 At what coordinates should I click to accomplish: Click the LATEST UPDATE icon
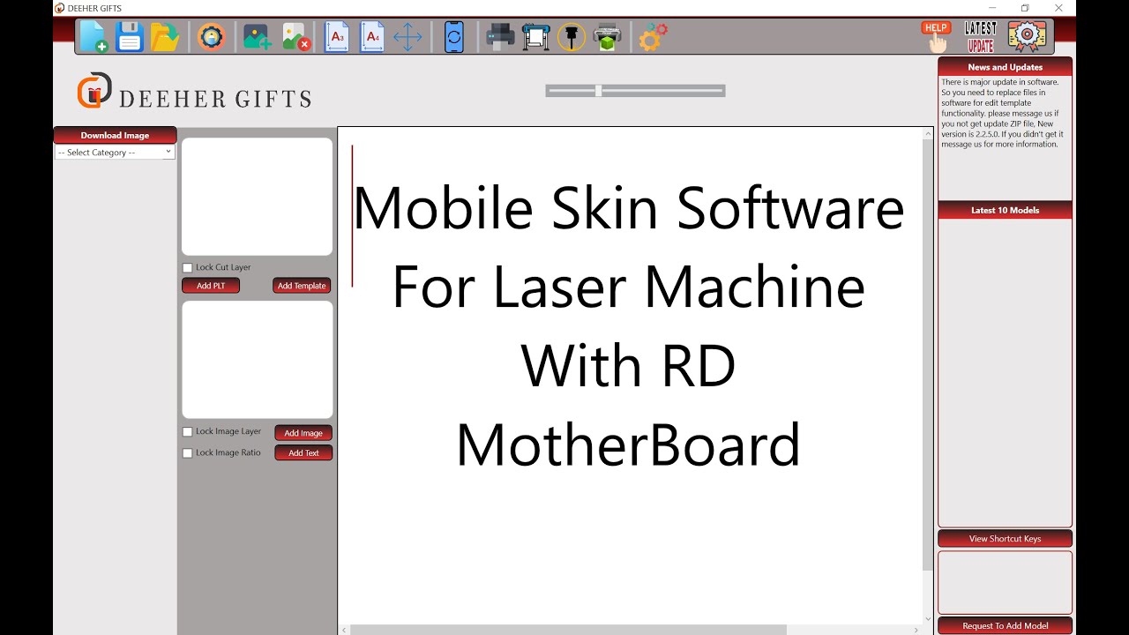(980, 37)
